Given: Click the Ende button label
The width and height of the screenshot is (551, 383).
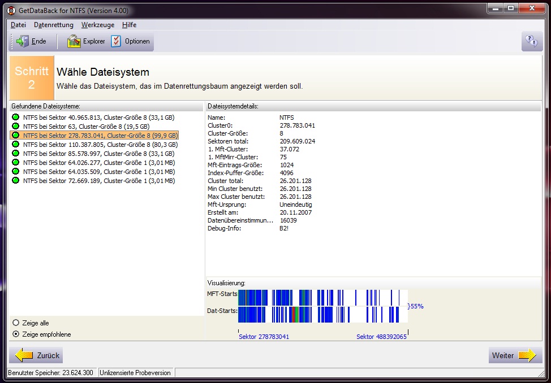Looking at the screenshot, I should tap(38, 41).
